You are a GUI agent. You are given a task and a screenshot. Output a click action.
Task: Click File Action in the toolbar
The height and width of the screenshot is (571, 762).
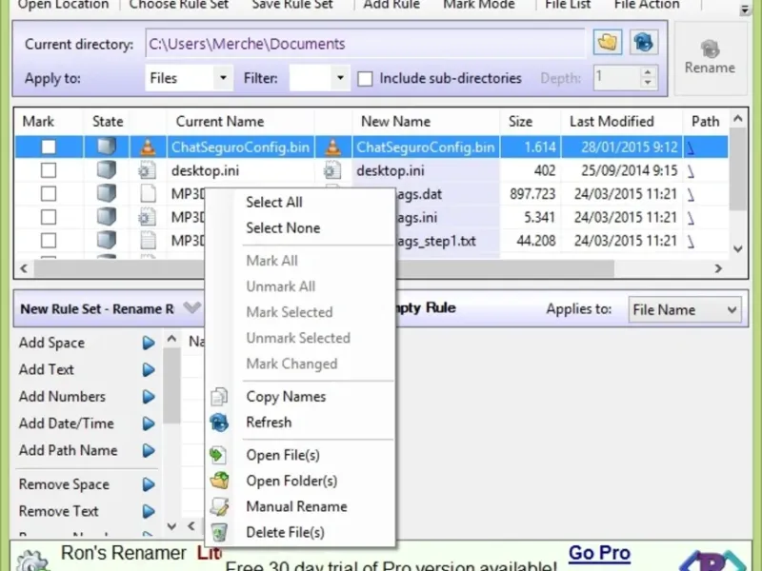(x=647, y=5)
